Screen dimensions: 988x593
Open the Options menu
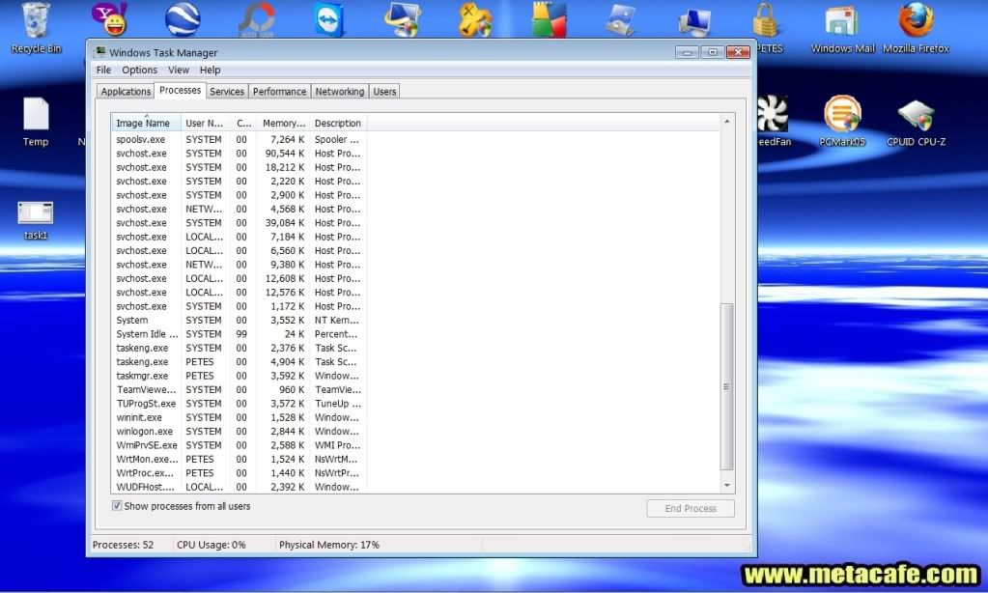point(139,71)
